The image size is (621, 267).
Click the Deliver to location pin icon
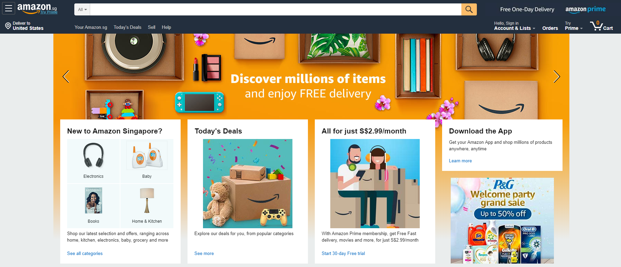(8, 26)
